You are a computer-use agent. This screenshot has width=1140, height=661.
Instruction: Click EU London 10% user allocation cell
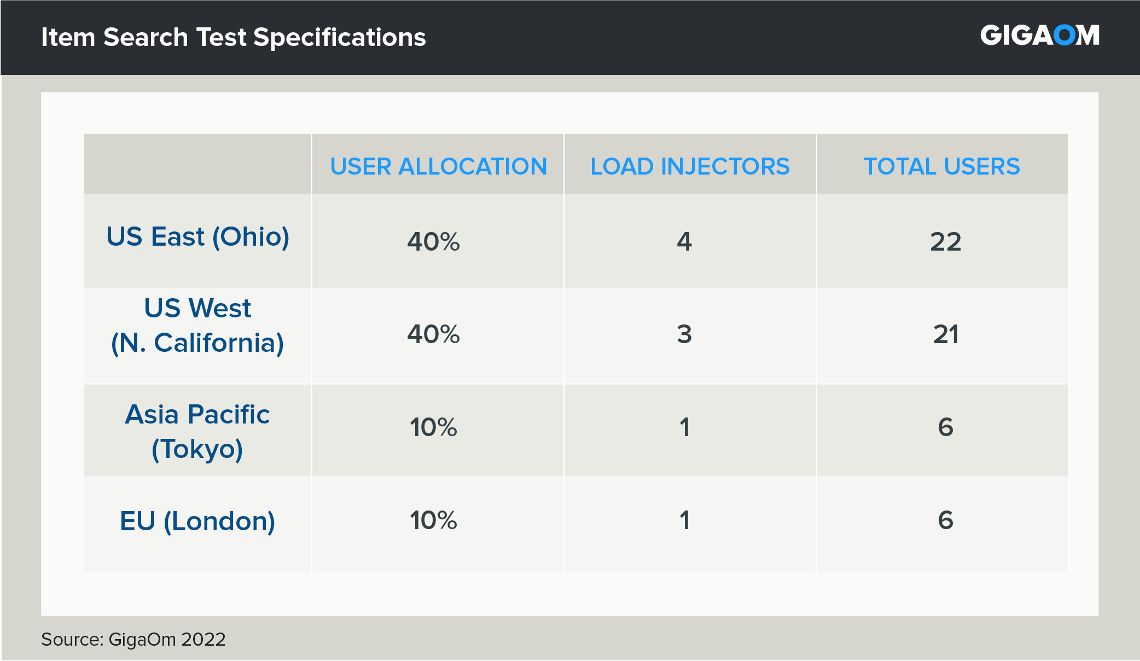(x=433, y=520)
